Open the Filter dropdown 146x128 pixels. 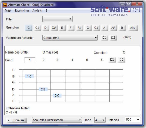tap(57, 19)
